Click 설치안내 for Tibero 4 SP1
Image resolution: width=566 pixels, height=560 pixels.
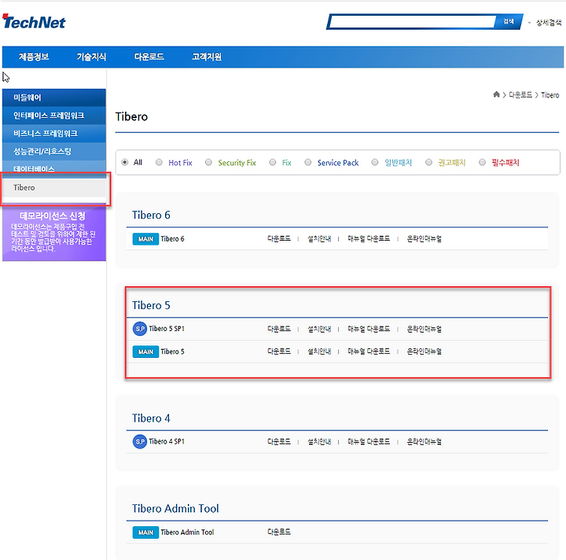pos(319,441)
